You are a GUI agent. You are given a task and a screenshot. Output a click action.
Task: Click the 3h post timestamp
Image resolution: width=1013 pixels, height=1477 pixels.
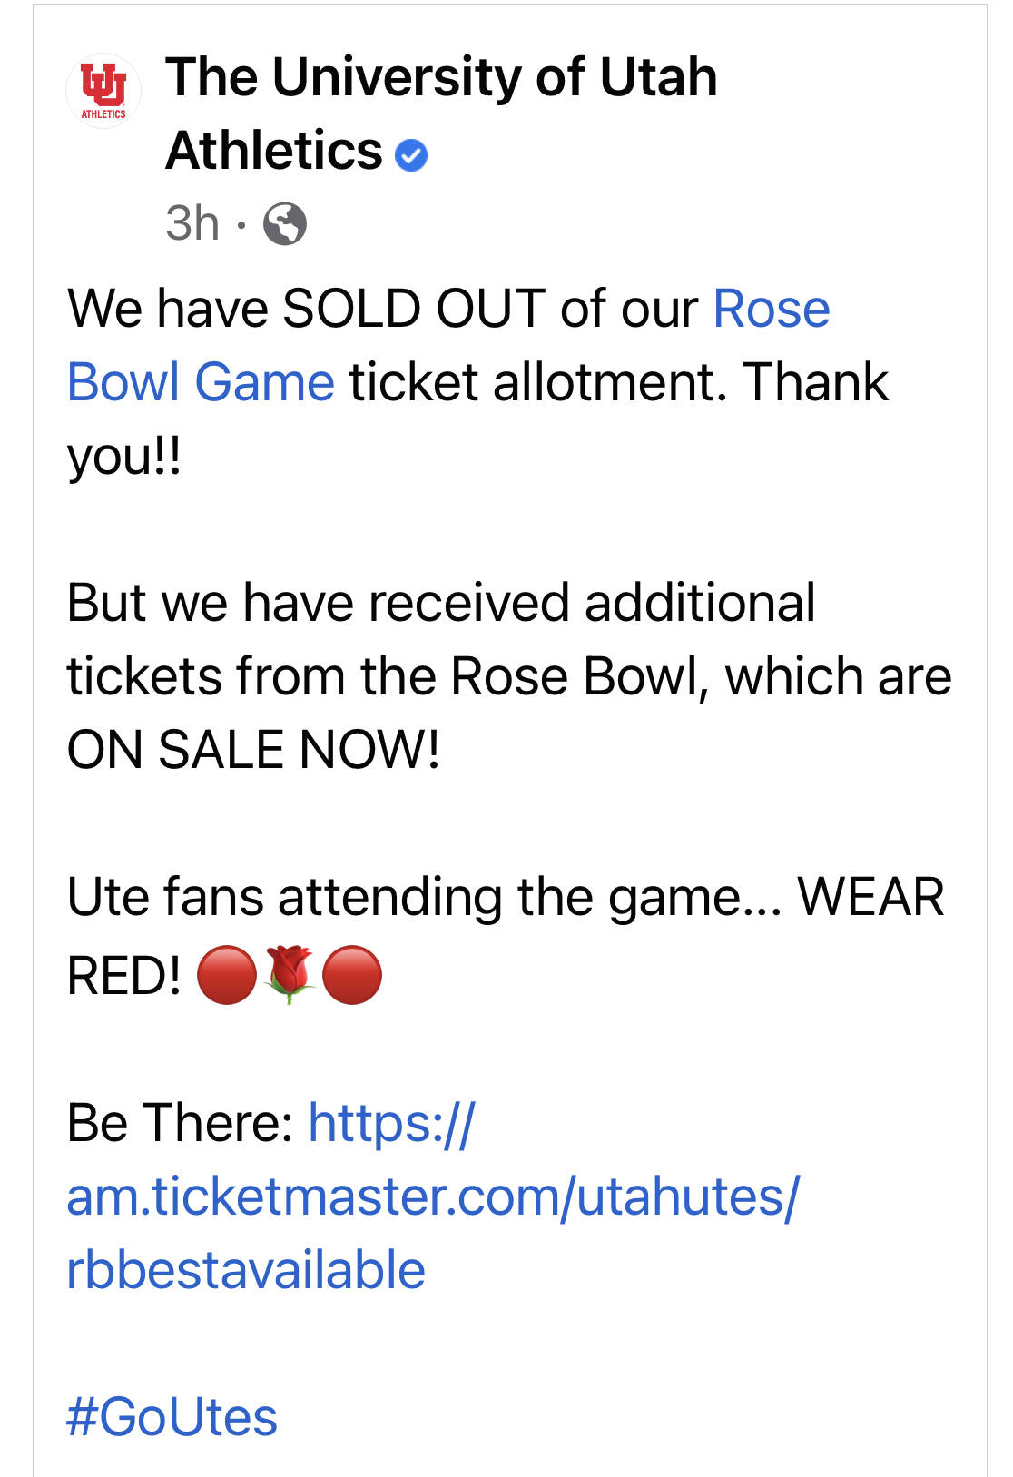click(x=192, y=223)
